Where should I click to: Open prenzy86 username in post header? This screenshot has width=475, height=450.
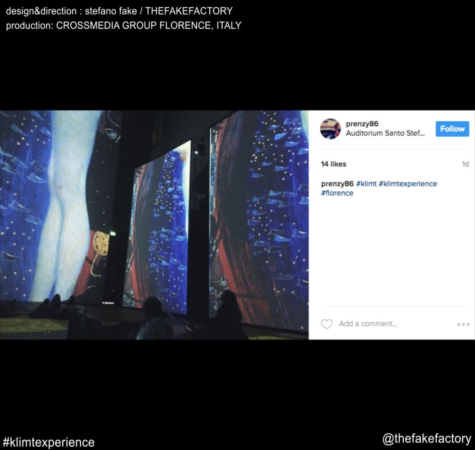362,123
